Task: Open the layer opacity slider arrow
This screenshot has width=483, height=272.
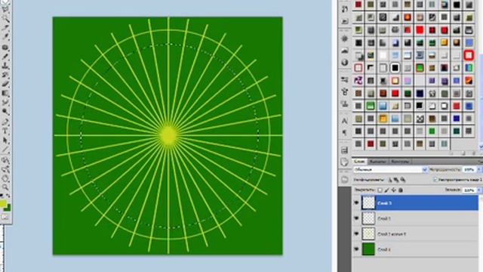Action: (479, 169)
